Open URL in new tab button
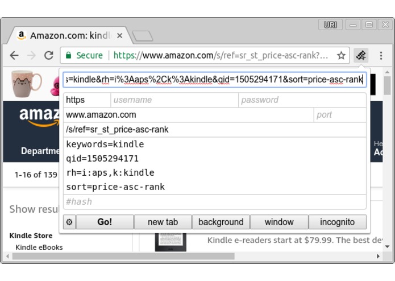Image resolution: width=395 pixels, height=281 pixels. 163,222
